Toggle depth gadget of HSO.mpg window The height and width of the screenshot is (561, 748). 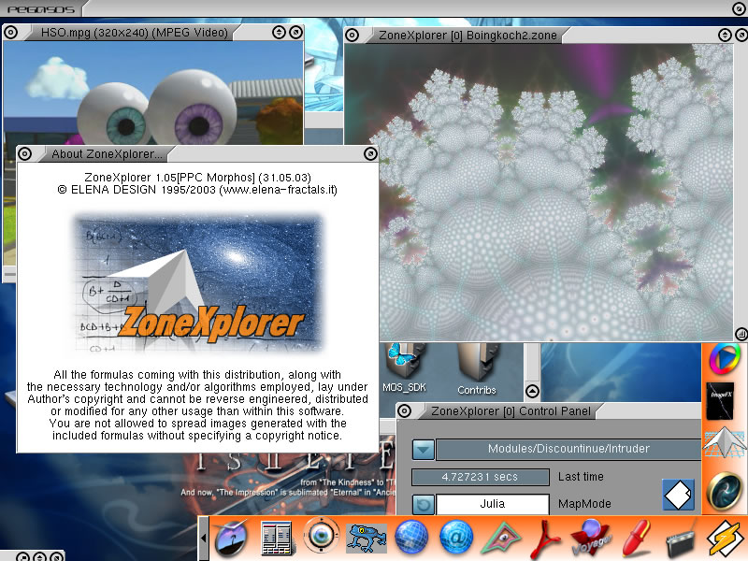point(295,33)
